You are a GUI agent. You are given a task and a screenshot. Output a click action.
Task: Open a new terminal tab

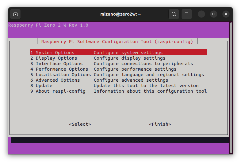click(x=15, y=14)
